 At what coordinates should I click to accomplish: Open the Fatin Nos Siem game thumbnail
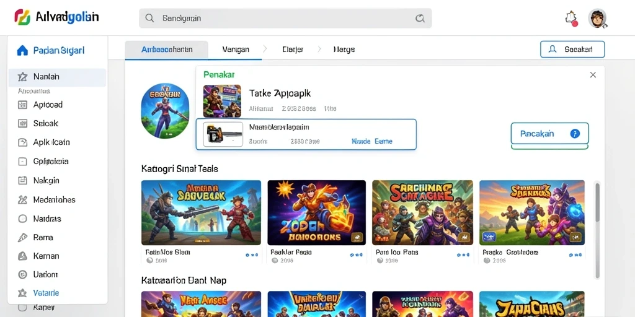pos(202,213)
